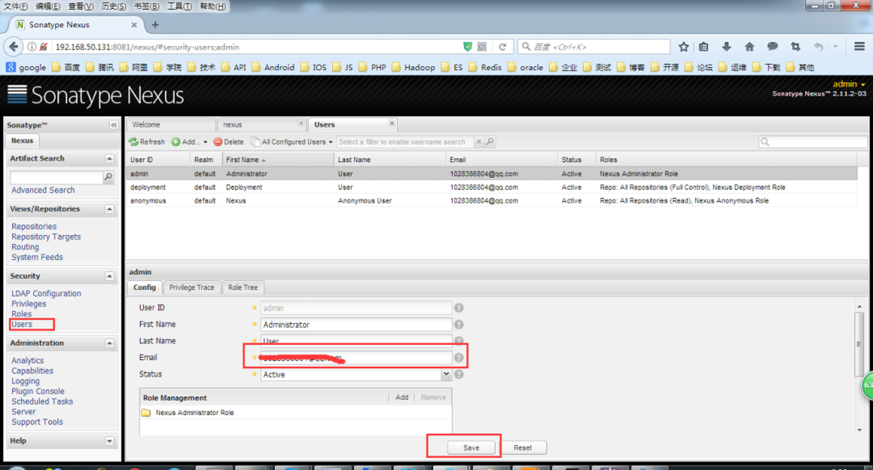
Task: Click the First Name input field
Action: pos(356,325)
